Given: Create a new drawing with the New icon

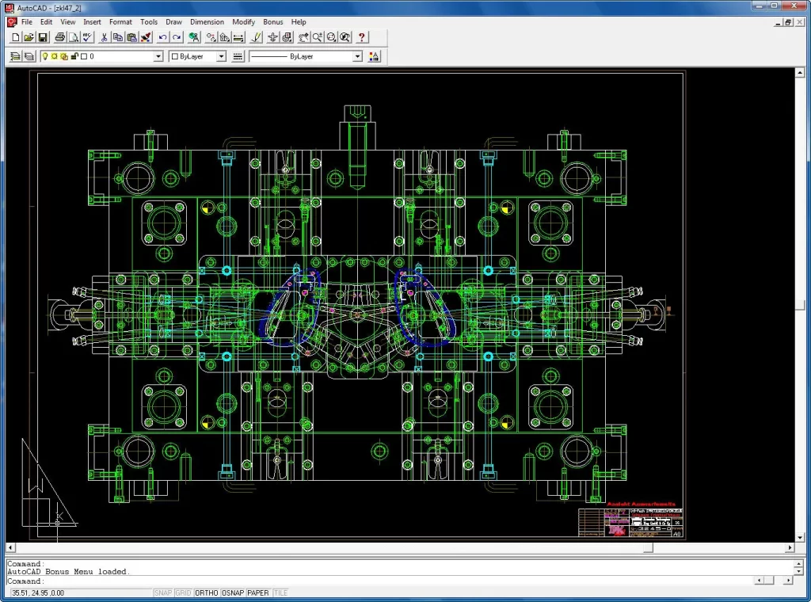Looking at the screenshot, I should pyautogui.click(x=14, y=36).
